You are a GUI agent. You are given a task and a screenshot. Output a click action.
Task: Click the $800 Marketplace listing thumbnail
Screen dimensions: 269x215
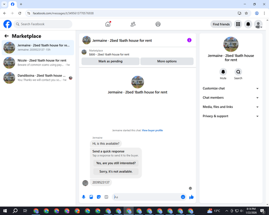pyautogui.click(x=84, y=52)
